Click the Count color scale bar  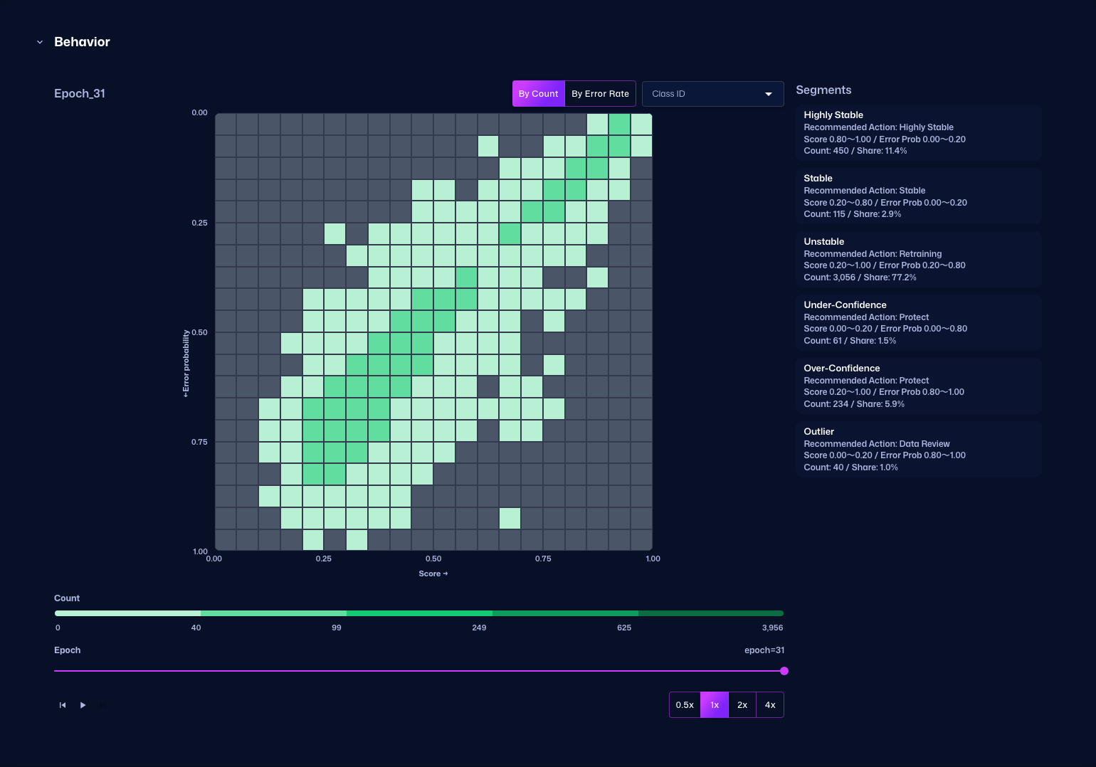pyautogui.click(x=418, y=613)
